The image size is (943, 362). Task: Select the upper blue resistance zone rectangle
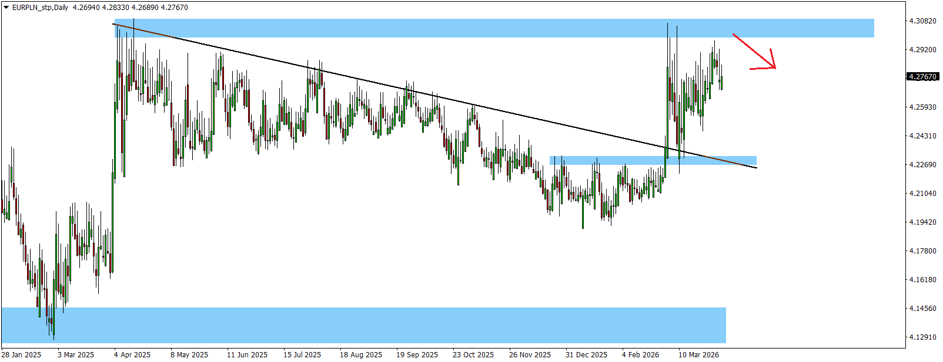(494, 28)
